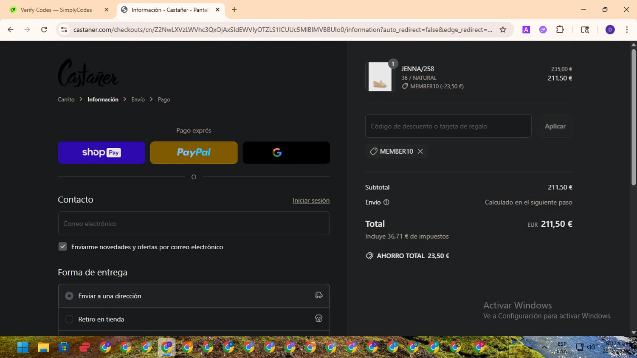The height and width of the screenshot is (358, 637).
Task: Click the page vertical scrollbar
Action: (634, 118)
